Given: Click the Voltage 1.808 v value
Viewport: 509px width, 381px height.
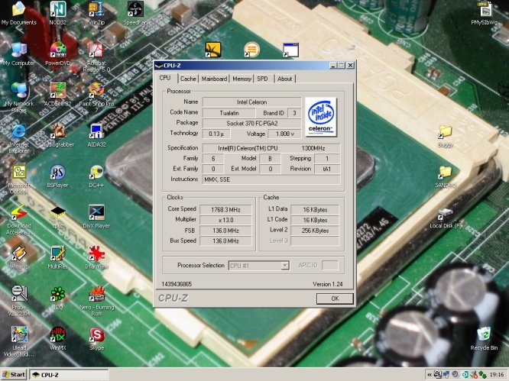Looking at the screenshot, I should tap(285, 134).
